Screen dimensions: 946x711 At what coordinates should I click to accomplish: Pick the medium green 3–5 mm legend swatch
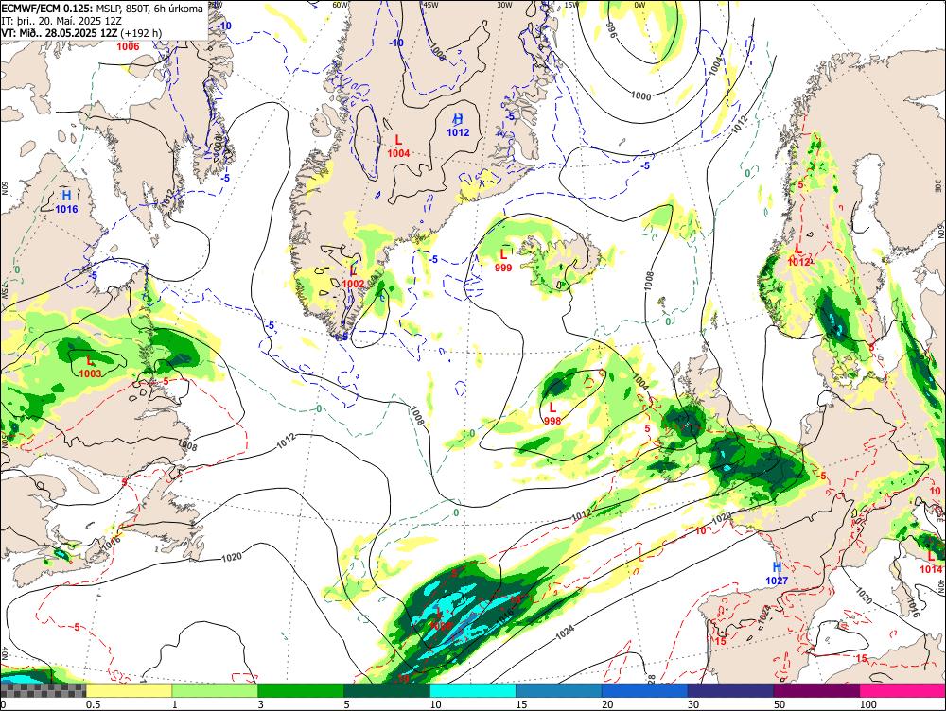click(x=301, y=690)
